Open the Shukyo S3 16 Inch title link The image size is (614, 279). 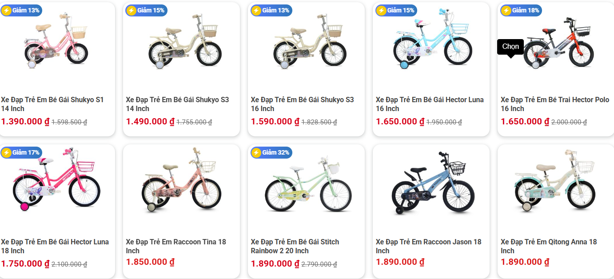(302, 104)
